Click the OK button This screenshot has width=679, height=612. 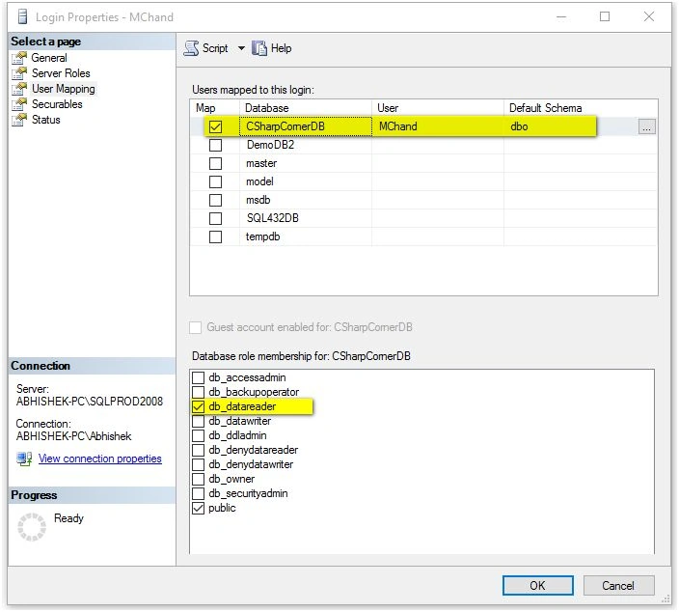point(537,586)
